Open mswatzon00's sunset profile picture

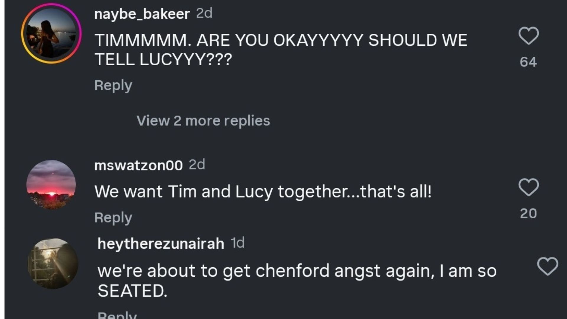tap(51, 185)
